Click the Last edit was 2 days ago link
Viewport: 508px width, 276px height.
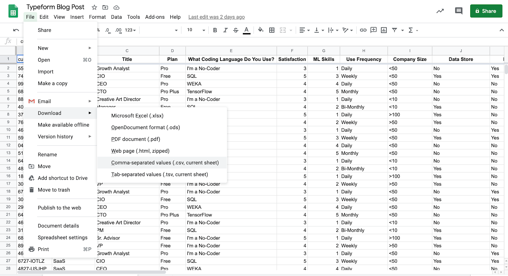coord(217,17)
